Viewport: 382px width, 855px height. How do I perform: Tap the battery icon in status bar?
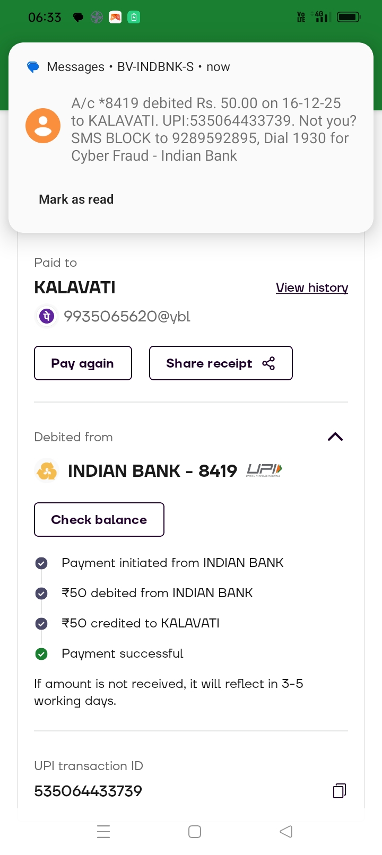click(349, 17)
